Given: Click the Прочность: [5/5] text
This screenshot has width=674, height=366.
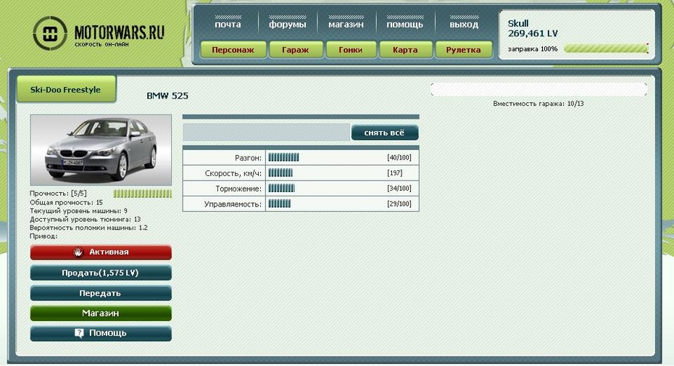Looking at the screenshot, I should (x=58, y=194).
